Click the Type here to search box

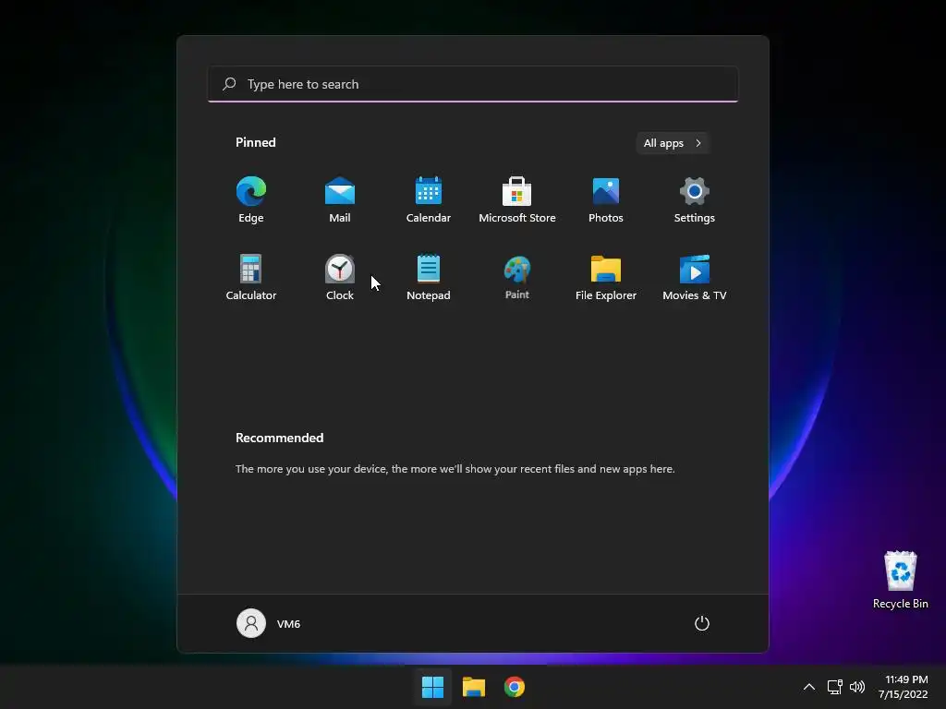[x=473, y=84]
